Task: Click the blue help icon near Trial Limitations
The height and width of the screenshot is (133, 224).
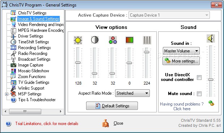Action: (8, 124)
